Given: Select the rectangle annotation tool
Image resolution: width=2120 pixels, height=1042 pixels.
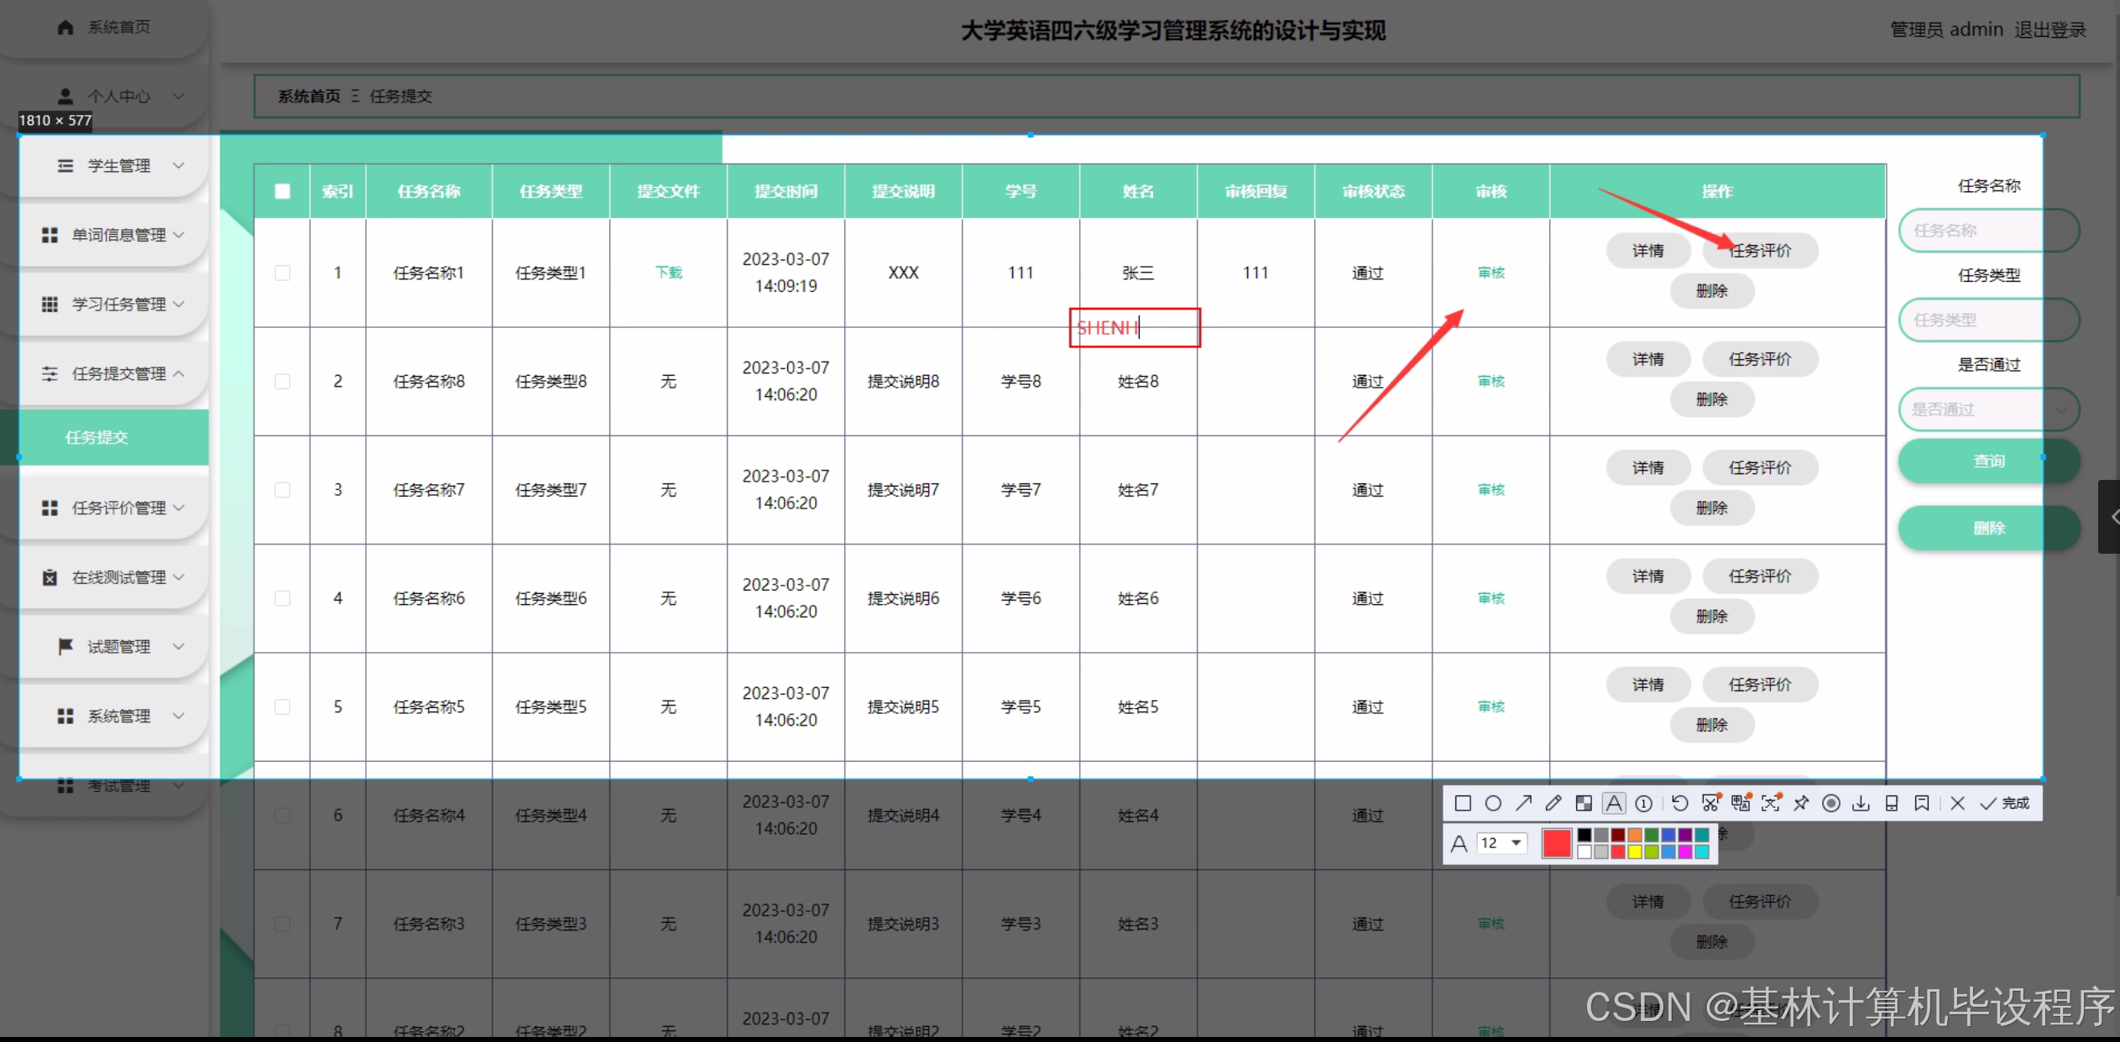Looking at the screenshot, I should pos(1463,804).
